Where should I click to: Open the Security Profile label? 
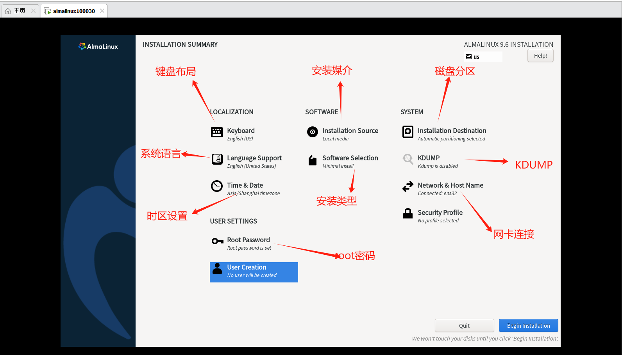click(440, 213)
